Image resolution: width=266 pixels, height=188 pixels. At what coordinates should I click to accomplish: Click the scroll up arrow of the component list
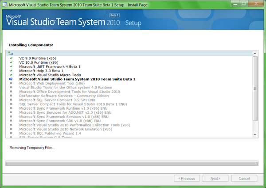[255, 54]
